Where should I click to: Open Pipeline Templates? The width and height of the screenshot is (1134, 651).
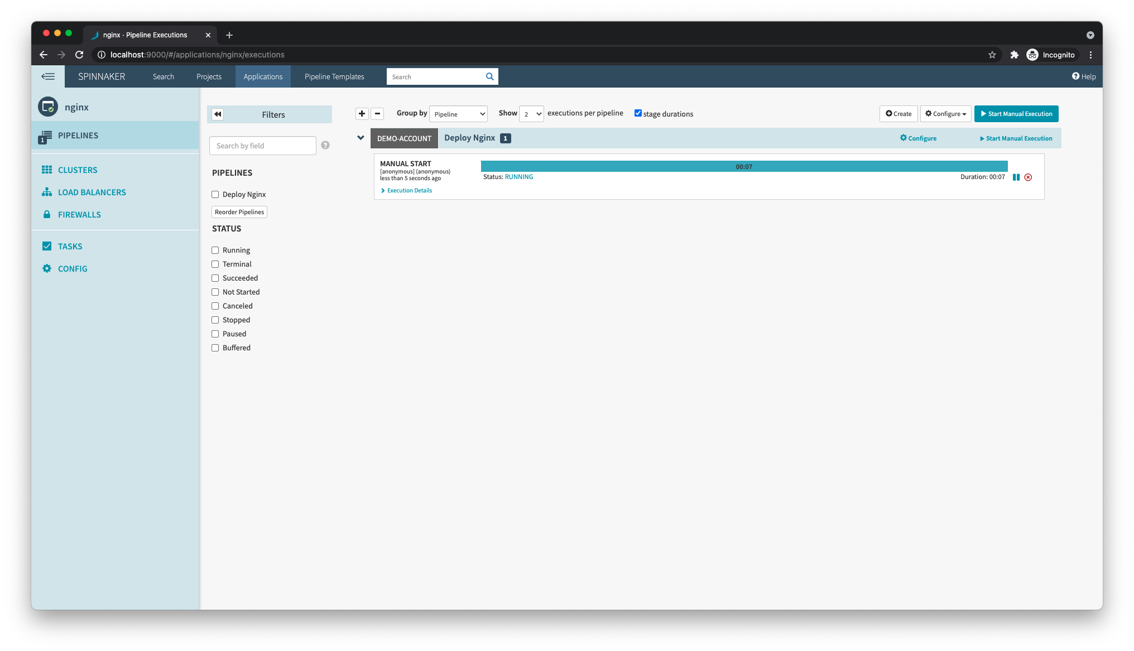point(334,76)
